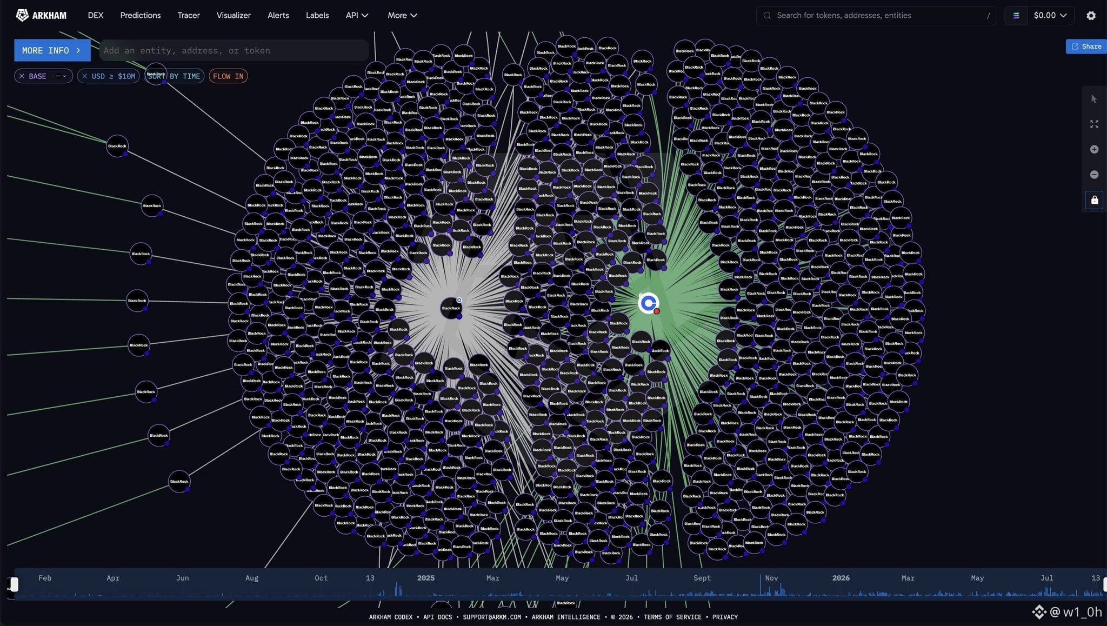Open the PRIVACY footer link

725,617
